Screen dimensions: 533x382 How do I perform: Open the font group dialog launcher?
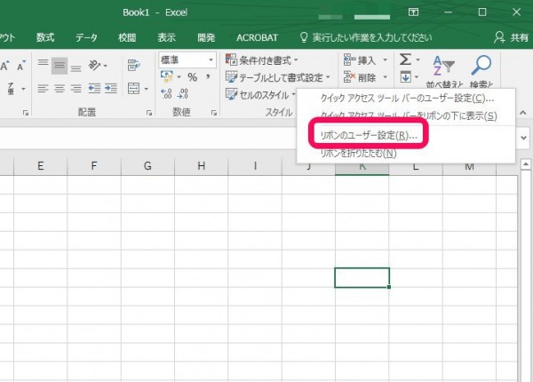[x=26, y=113]
